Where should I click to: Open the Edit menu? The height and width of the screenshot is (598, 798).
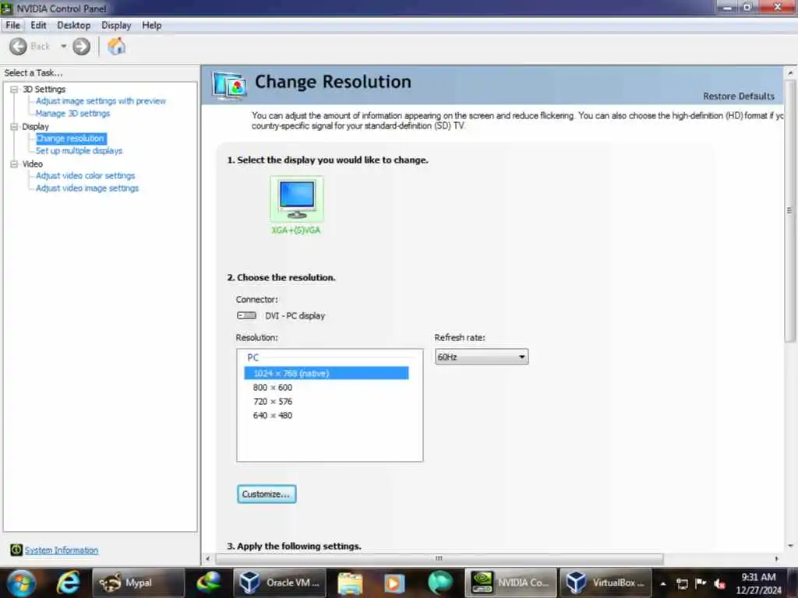pyautogui.click(x=38, y=26)
